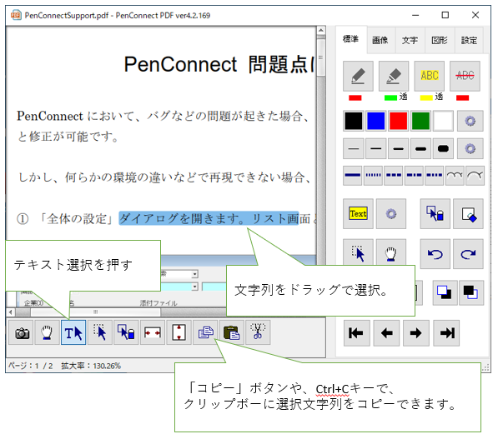Image resolution: width=498 pixels, height=439 pixels.
Task: Maximize the PenConnect PDF window
Action: (445, 15)
